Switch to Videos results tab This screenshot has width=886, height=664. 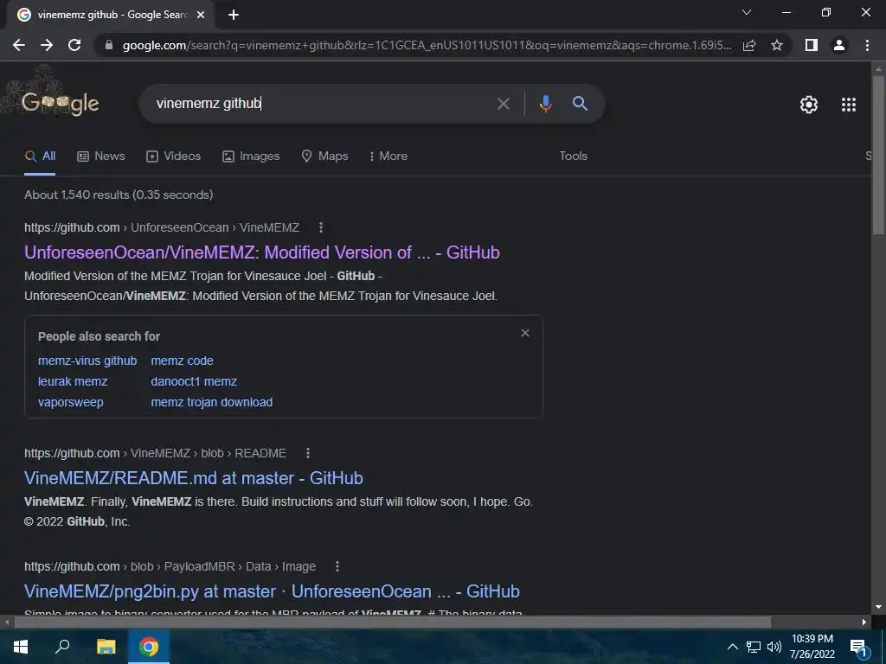tap(173, 156)
